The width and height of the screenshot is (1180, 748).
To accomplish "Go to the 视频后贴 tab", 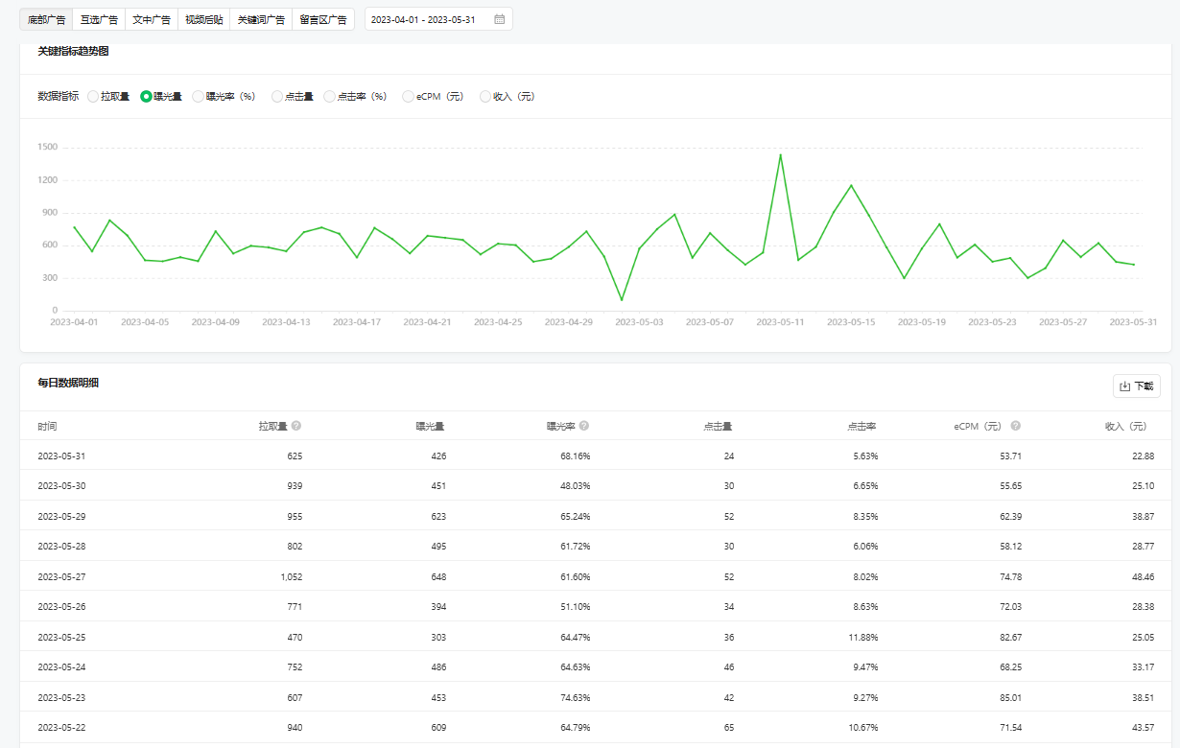I will (x=203, y=19).
